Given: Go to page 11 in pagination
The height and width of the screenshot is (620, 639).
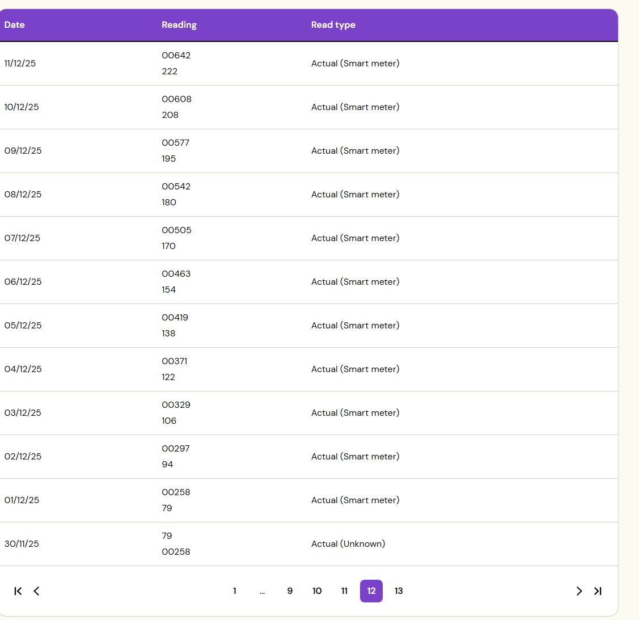Looking at the screenshot, I should pyautogui.click(x=344, y=591).
